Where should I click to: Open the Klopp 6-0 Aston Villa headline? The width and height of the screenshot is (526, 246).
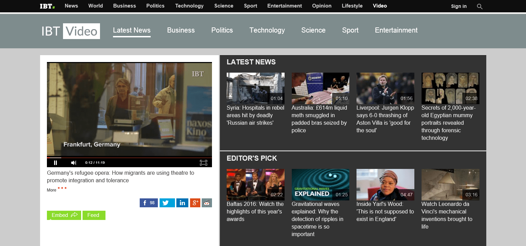[385, 119]
